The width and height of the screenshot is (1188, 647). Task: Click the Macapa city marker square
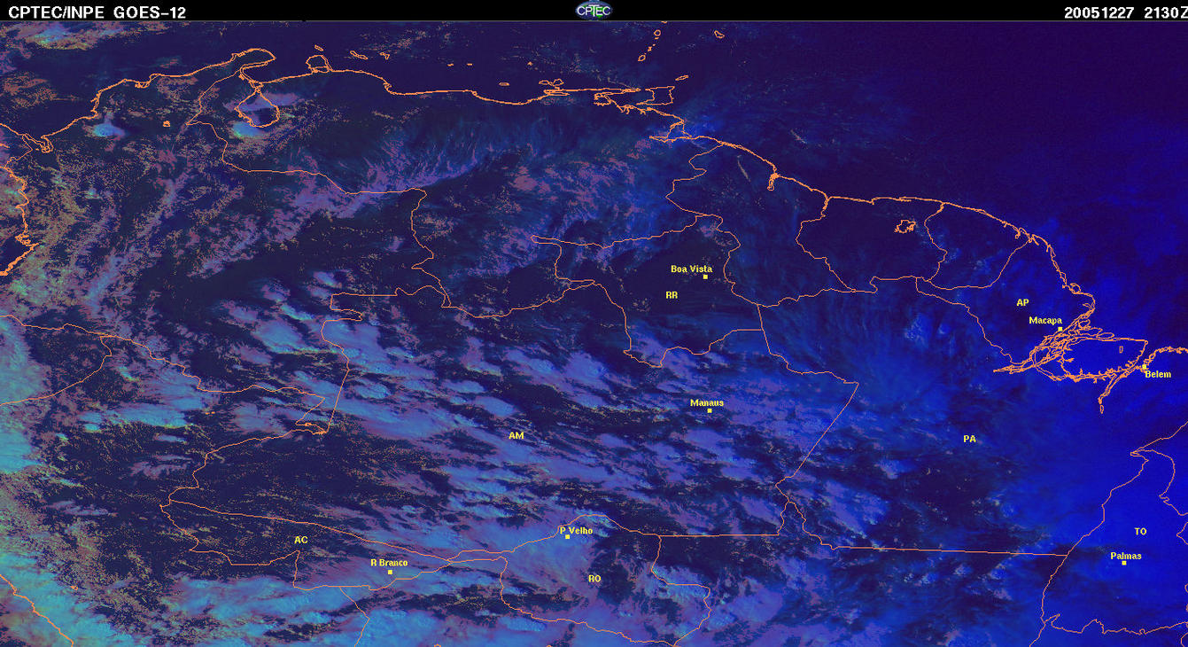click(1060, 328)
